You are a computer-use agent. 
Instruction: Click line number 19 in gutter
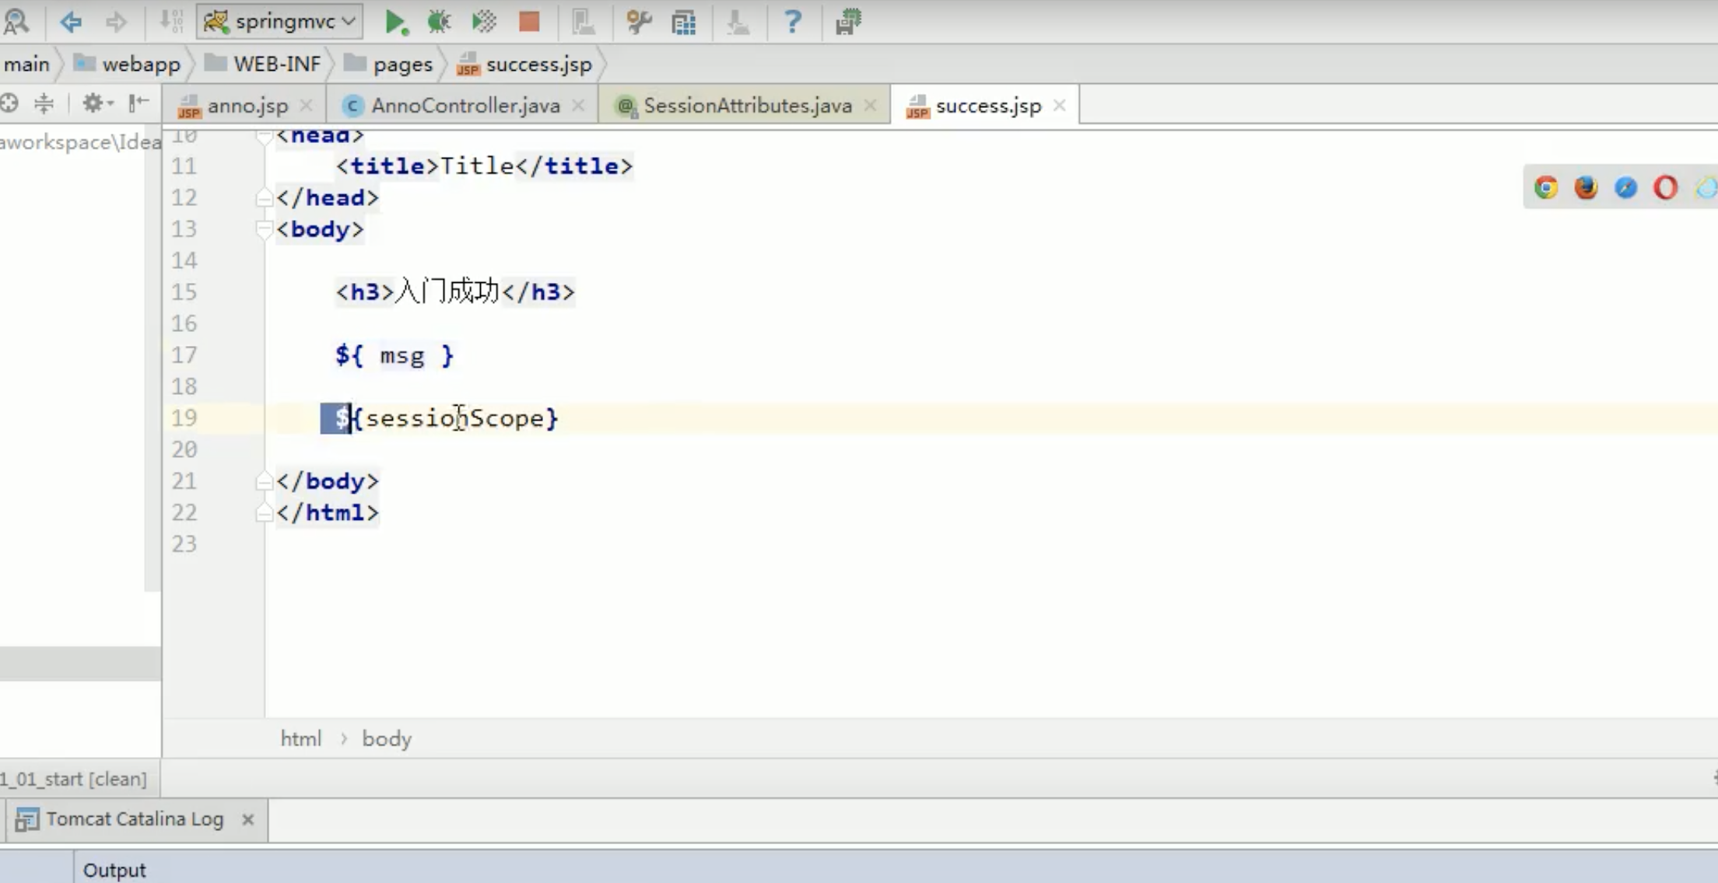pos(184,418)
